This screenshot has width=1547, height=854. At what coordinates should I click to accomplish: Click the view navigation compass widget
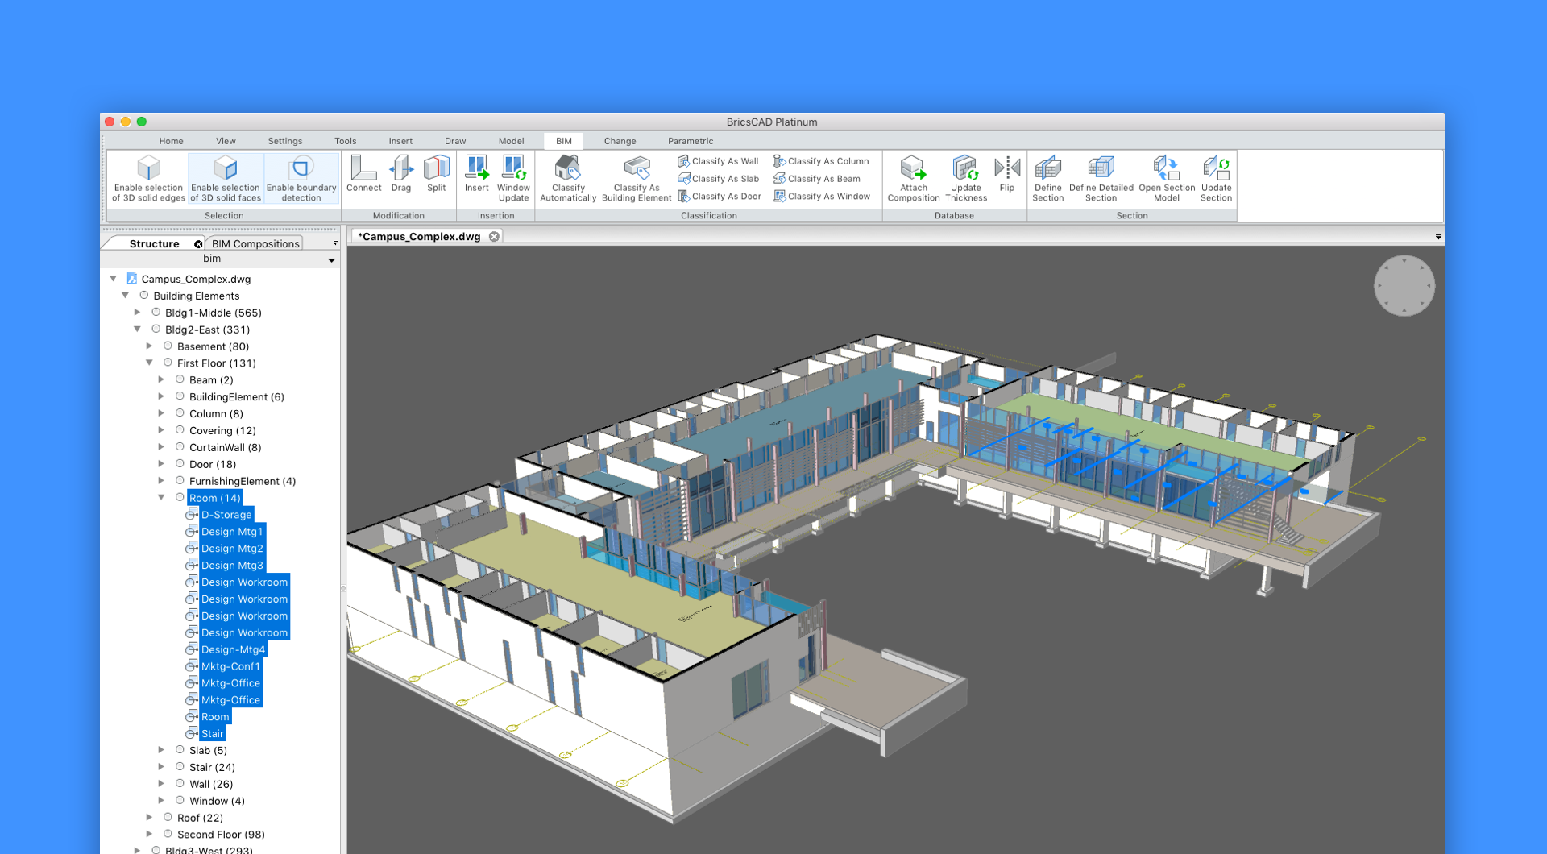[x=1404, y=286]
